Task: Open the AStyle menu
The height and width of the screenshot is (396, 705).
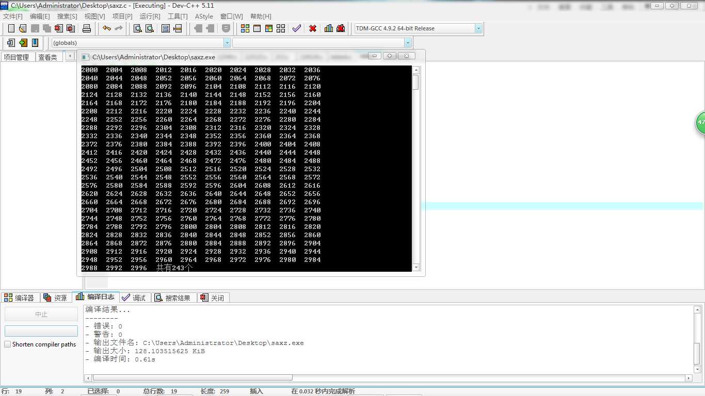Action: (x=204, y=16)
